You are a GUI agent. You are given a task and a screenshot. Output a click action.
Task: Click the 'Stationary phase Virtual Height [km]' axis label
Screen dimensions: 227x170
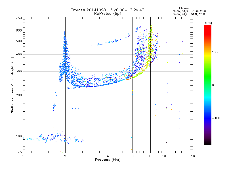[12, 85]
